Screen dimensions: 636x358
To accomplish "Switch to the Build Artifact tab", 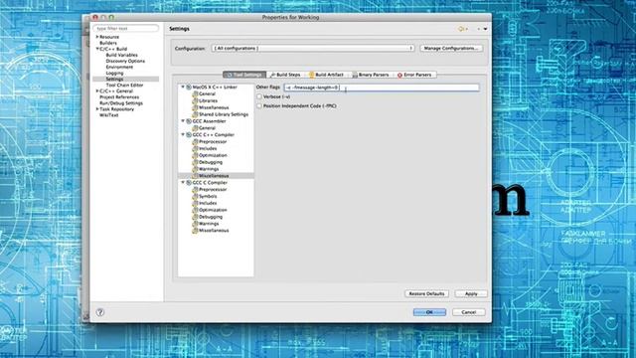I will click(327, 75).
